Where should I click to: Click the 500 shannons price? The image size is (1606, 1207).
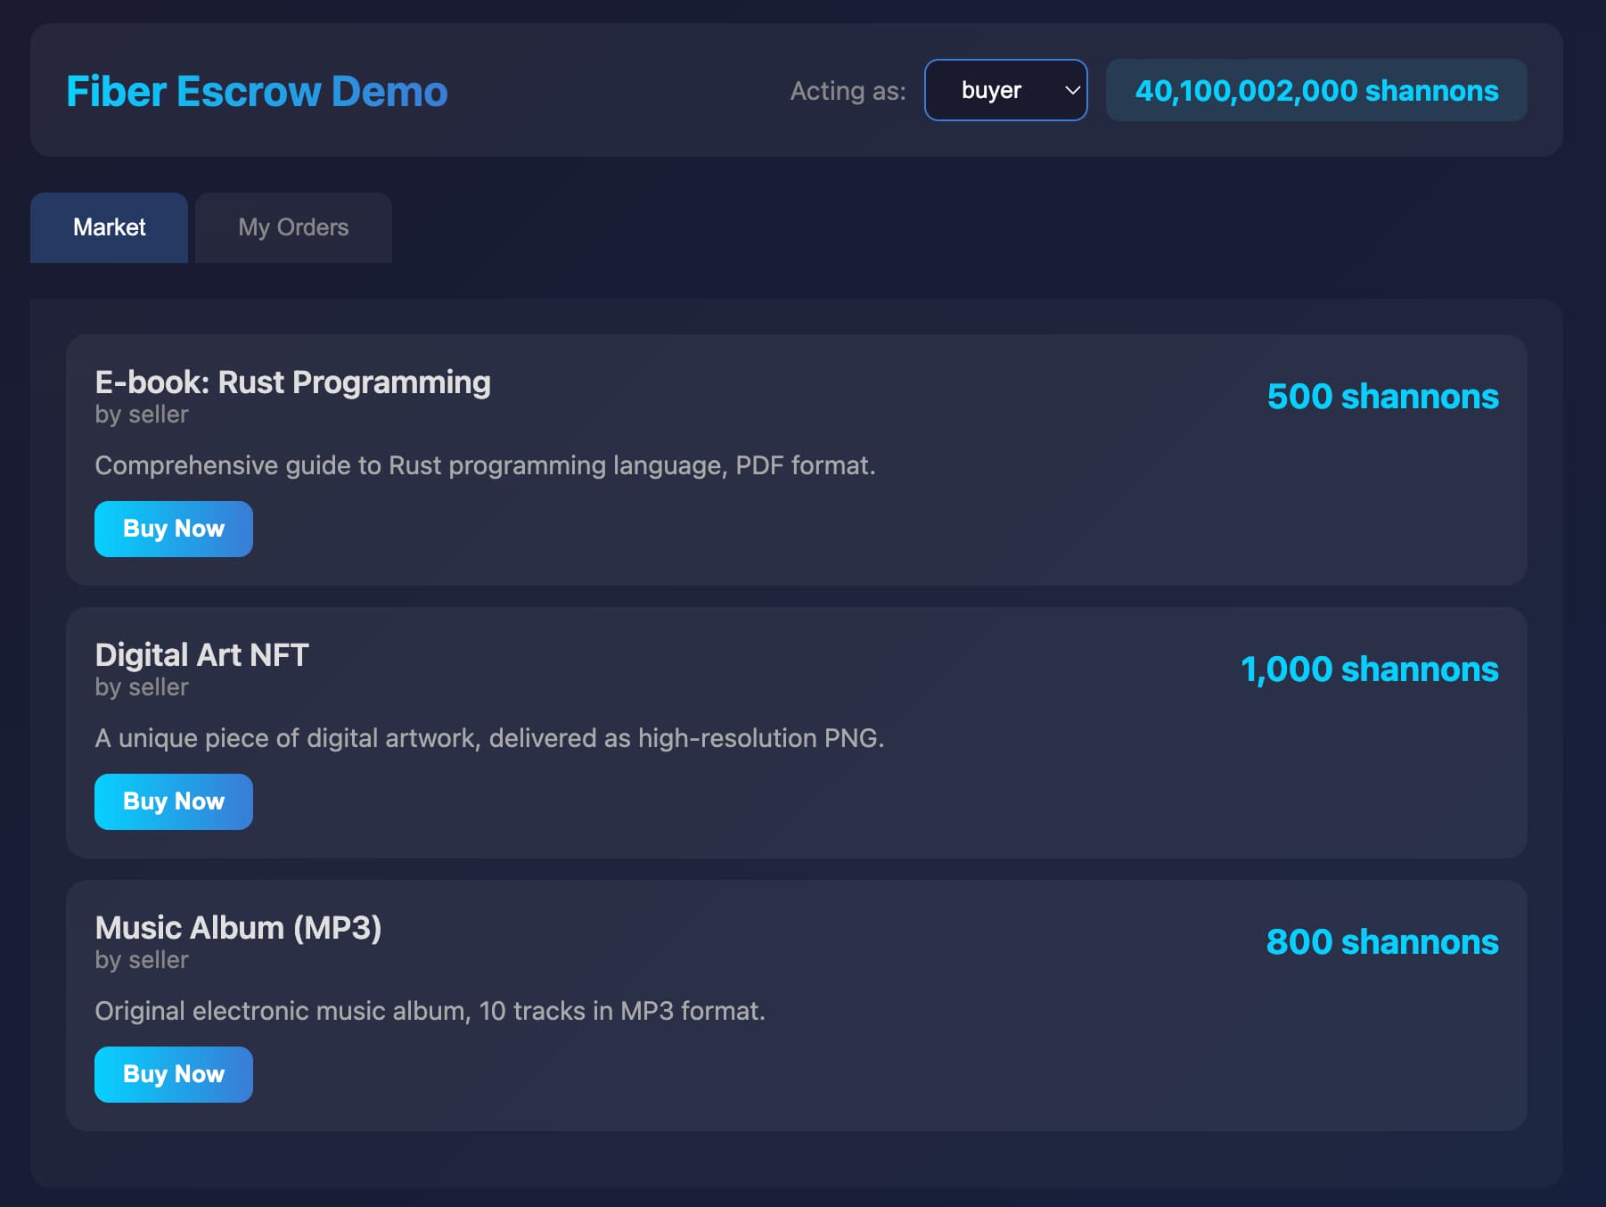click(x=1382, y=396)
